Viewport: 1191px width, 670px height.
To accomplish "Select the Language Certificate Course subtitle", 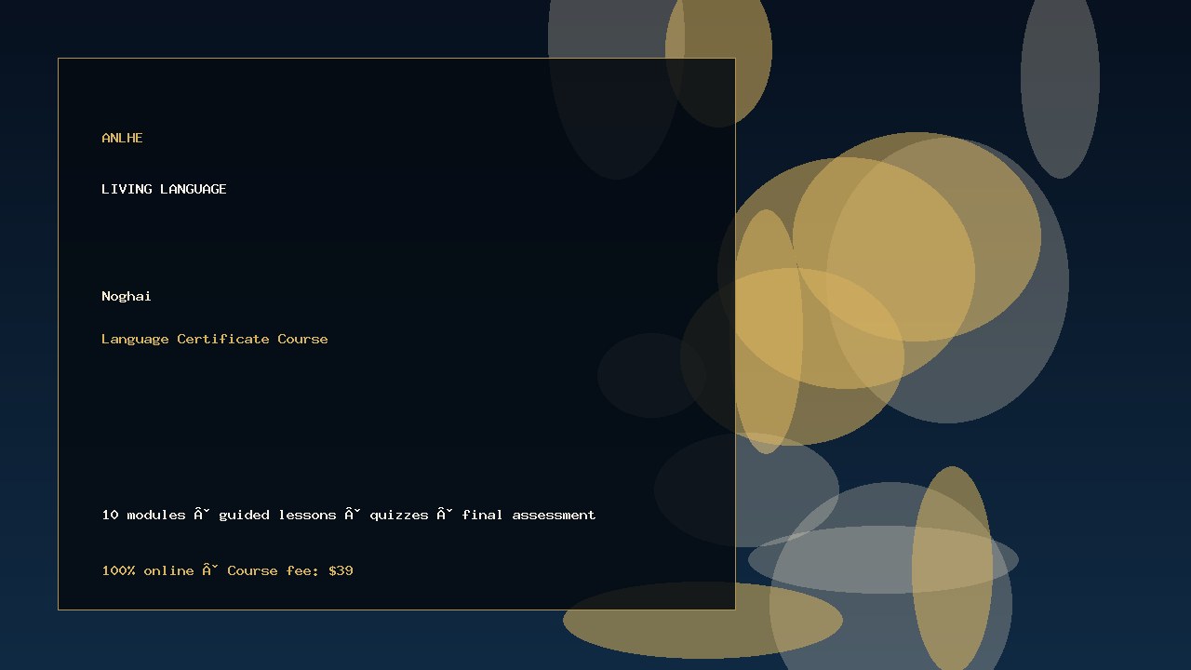I will pos(215,339).
